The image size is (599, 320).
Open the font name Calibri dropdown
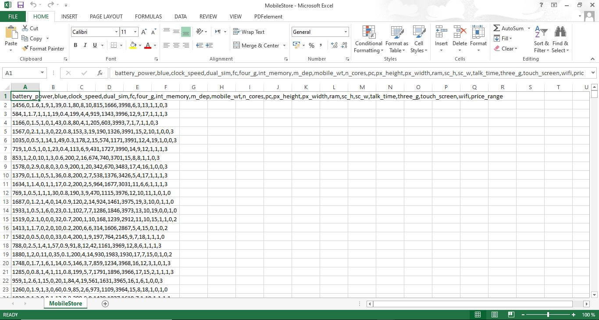(116, 32)
